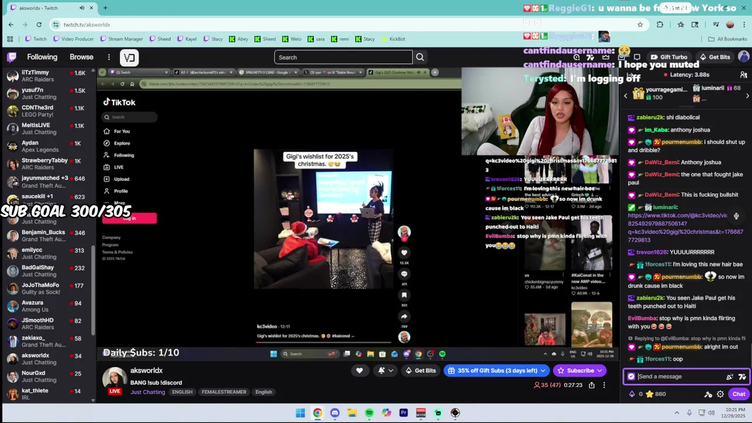The width and height of the screenshot is (752, 423).
Task: Open a new Chrome tab
Action: (105, 8)
